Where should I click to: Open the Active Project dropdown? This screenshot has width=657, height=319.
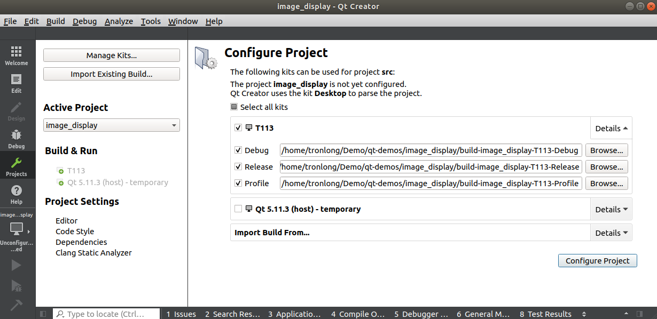click(x=111, y=126)
